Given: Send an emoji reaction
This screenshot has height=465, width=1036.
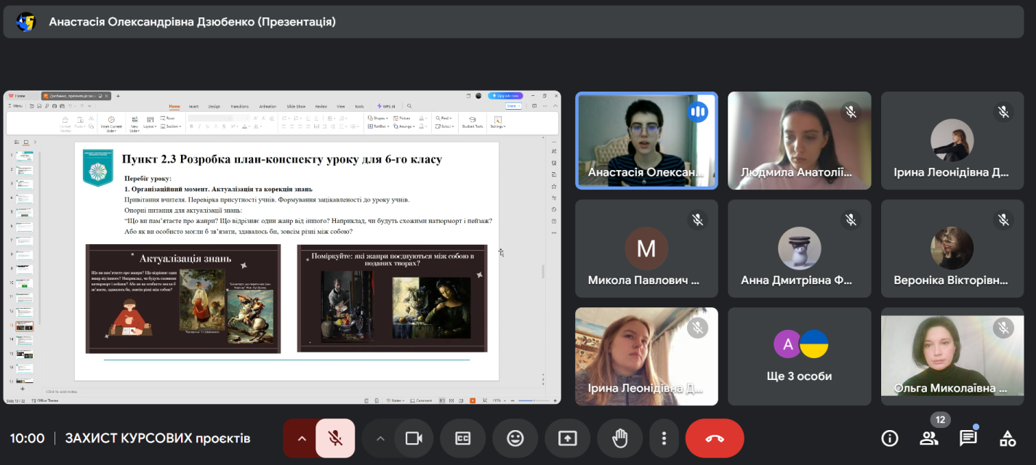Looking at the screenshot, I should tap(515, 438).
